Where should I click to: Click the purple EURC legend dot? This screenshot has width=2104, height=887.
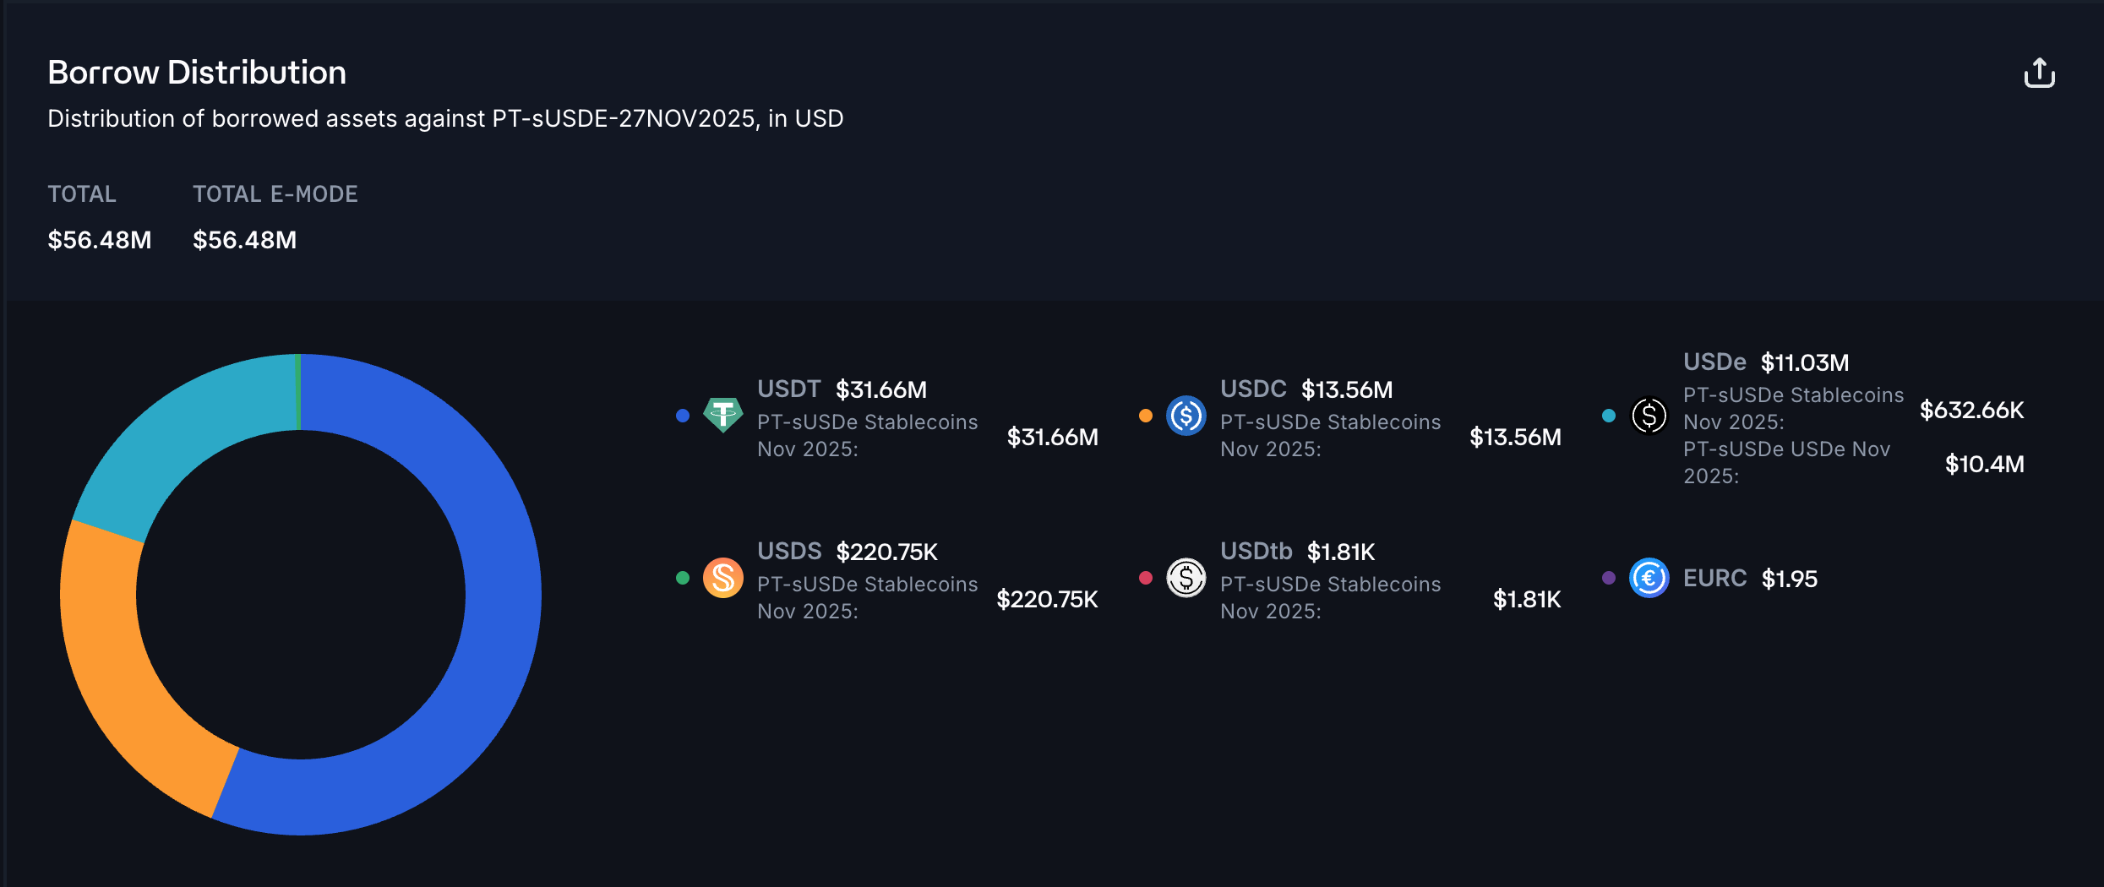tap(1609, 578)
